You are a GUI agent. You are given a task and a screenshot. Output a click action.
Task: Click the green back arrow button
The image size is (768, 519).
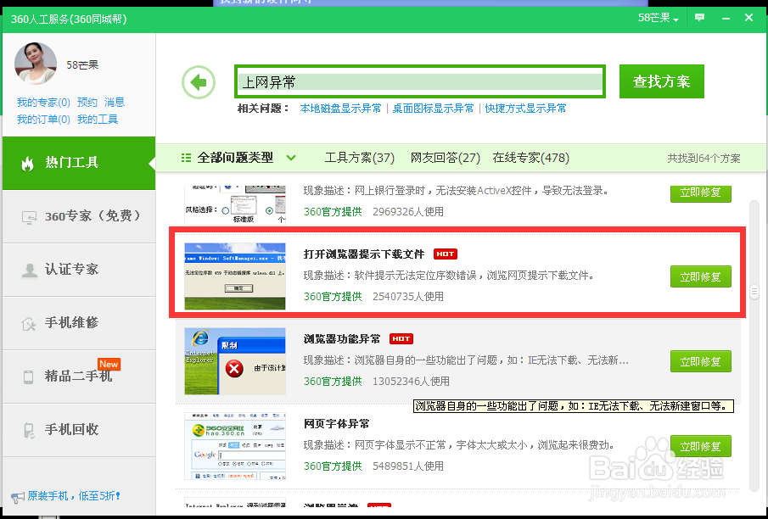click(199, 82)
